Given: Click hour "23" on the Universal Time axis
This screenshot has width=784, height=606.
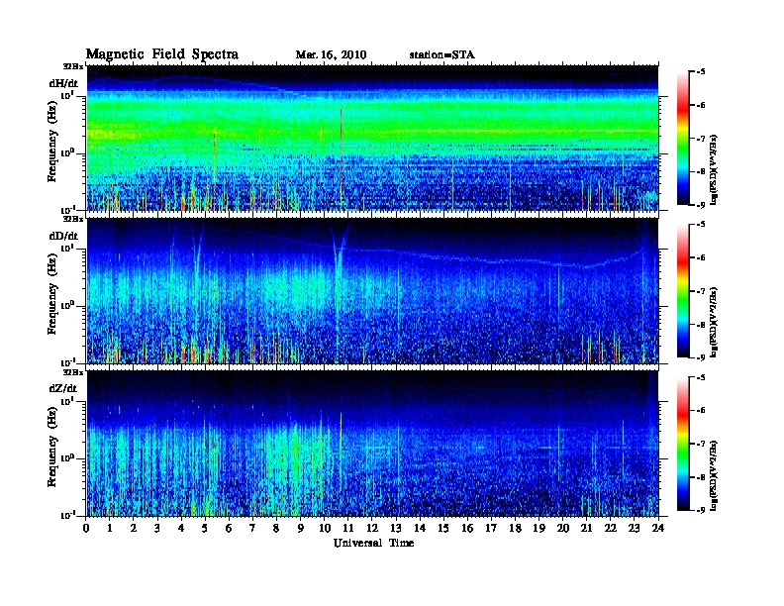Looking at the screenshot, I should tap(634, 528).
